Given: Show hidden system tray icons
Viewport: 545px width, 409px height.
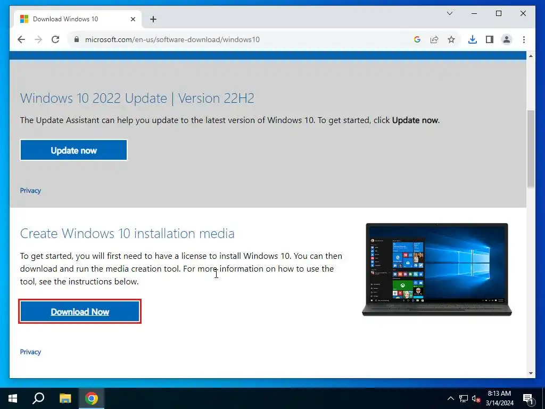Looking at the screenshot, I should click(450, 398).
